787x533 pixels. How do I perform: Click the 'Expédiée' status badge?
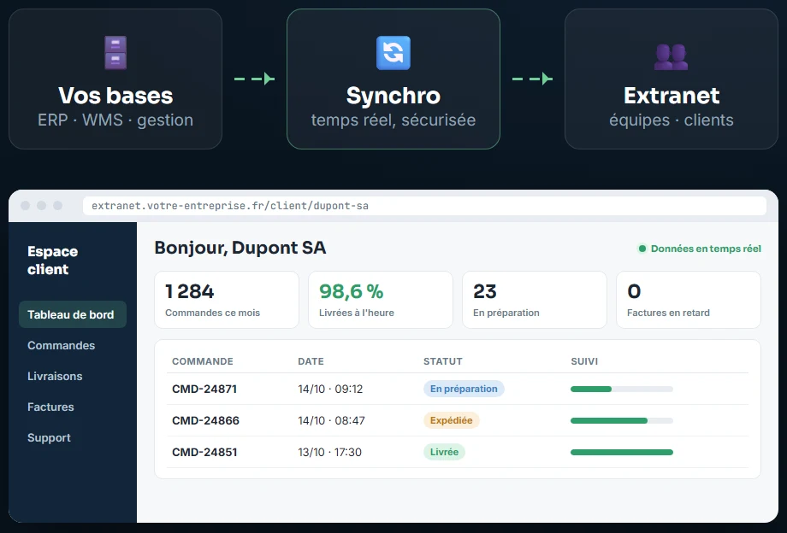[x=451, y=420]
